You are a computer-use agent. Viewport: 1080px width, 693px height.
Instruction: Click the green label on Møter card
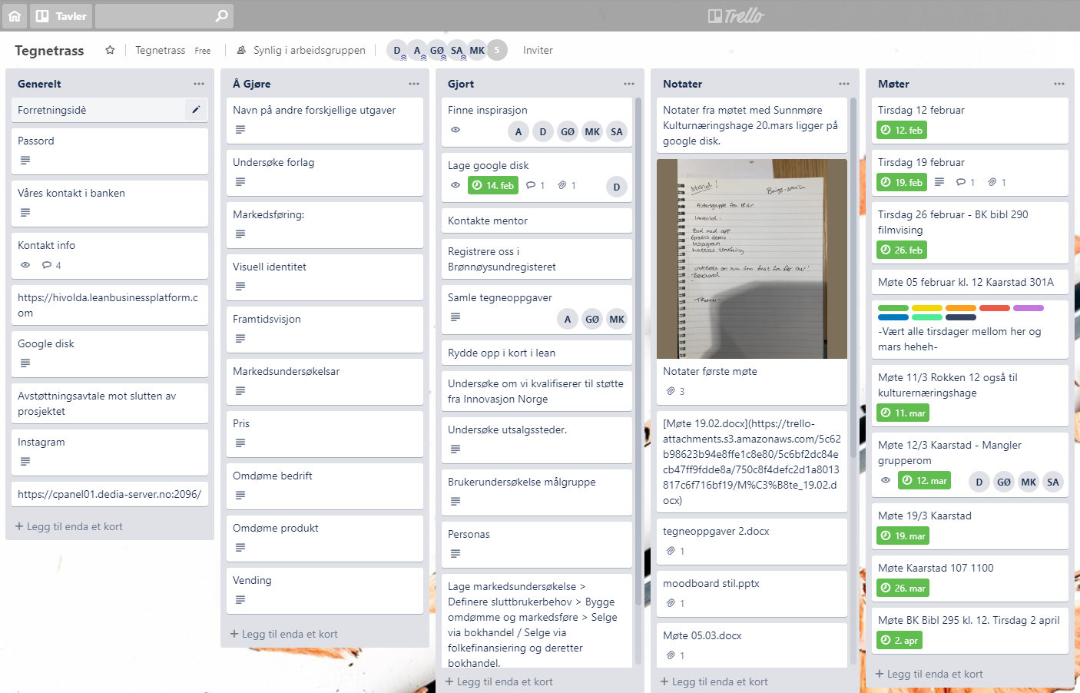pos(893,308)
